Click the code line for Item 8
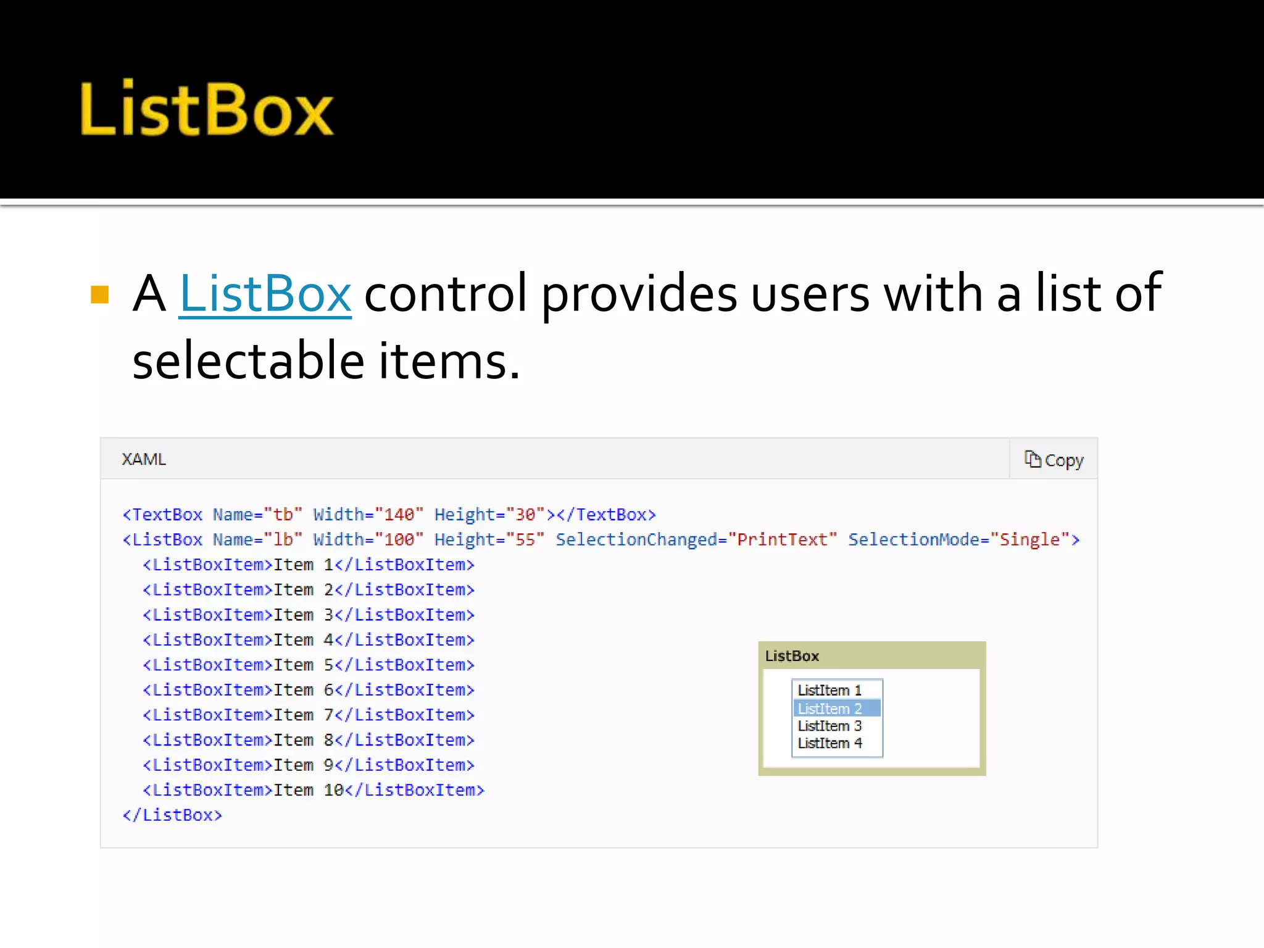This screenshot has height=948, width=1264. 309,740
